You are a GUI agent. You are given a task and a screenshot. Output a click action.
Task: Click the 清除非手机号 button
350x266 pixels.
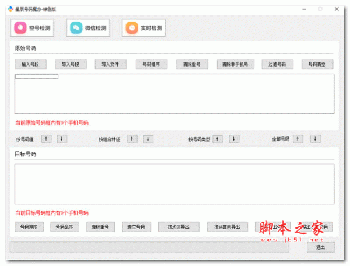click(x=236, y=64)
